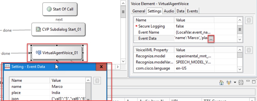Image resolution: width=257 pixels, height=101 pixels.
Task: Click value SPEECH_MODEL_V...
Action: point(193,62)
